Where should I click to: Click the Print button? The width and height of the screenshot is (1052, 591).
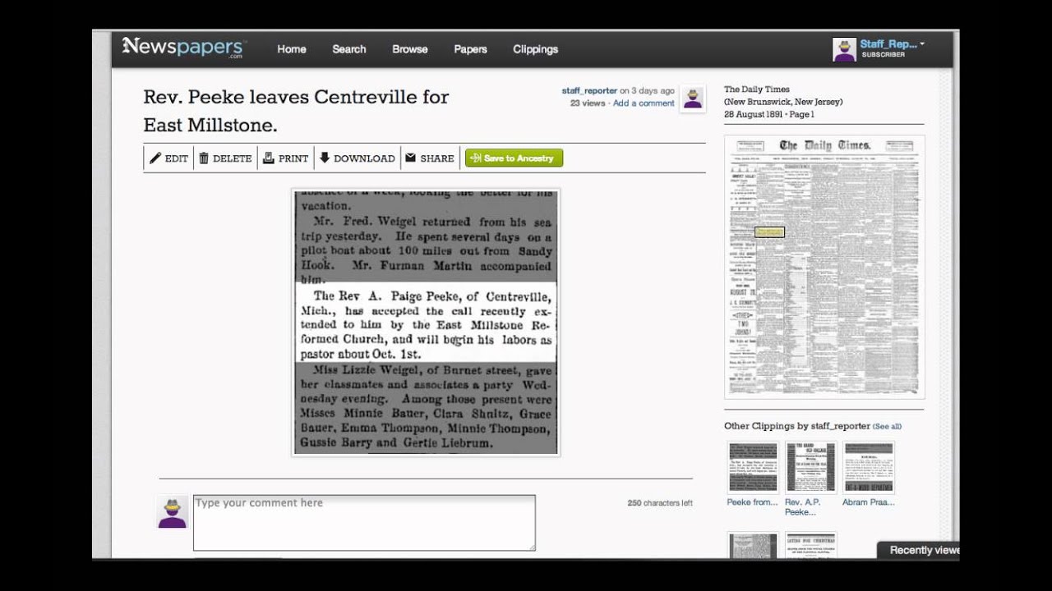click(x=285, y=158)
